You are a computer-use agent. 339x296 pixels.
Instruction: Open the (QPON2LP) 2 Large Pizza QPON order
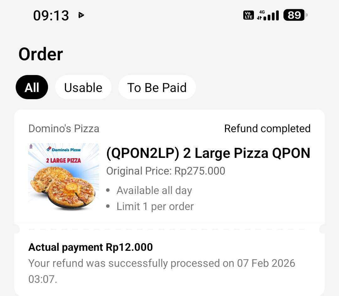coord(208,153)
